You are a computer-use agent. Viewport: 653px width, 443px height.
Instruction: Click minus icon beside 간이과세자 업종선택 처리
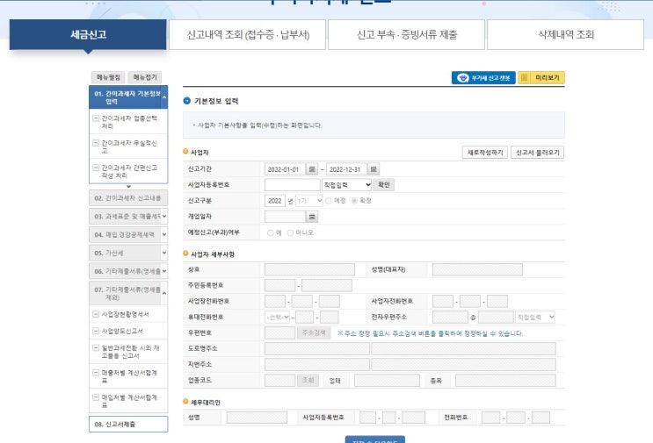(x=96, y=118)
